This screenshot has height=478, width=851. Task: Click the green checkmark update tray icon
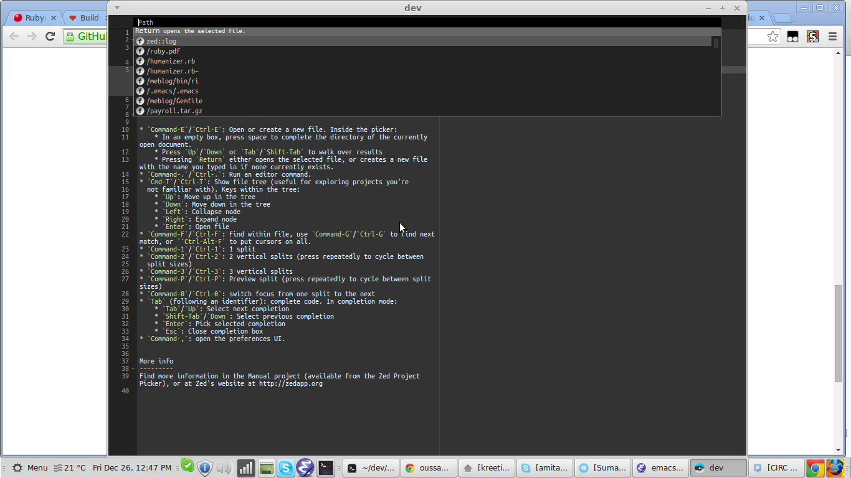pos(188,466)
